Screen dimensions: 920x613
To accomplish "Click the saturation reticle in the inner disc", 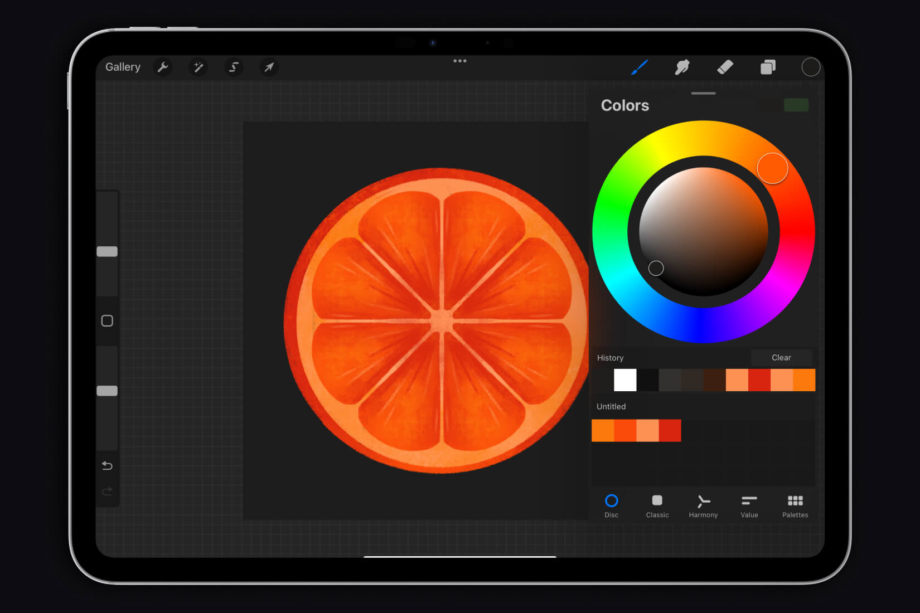I will pyautogui.click(x=656, y=268).
